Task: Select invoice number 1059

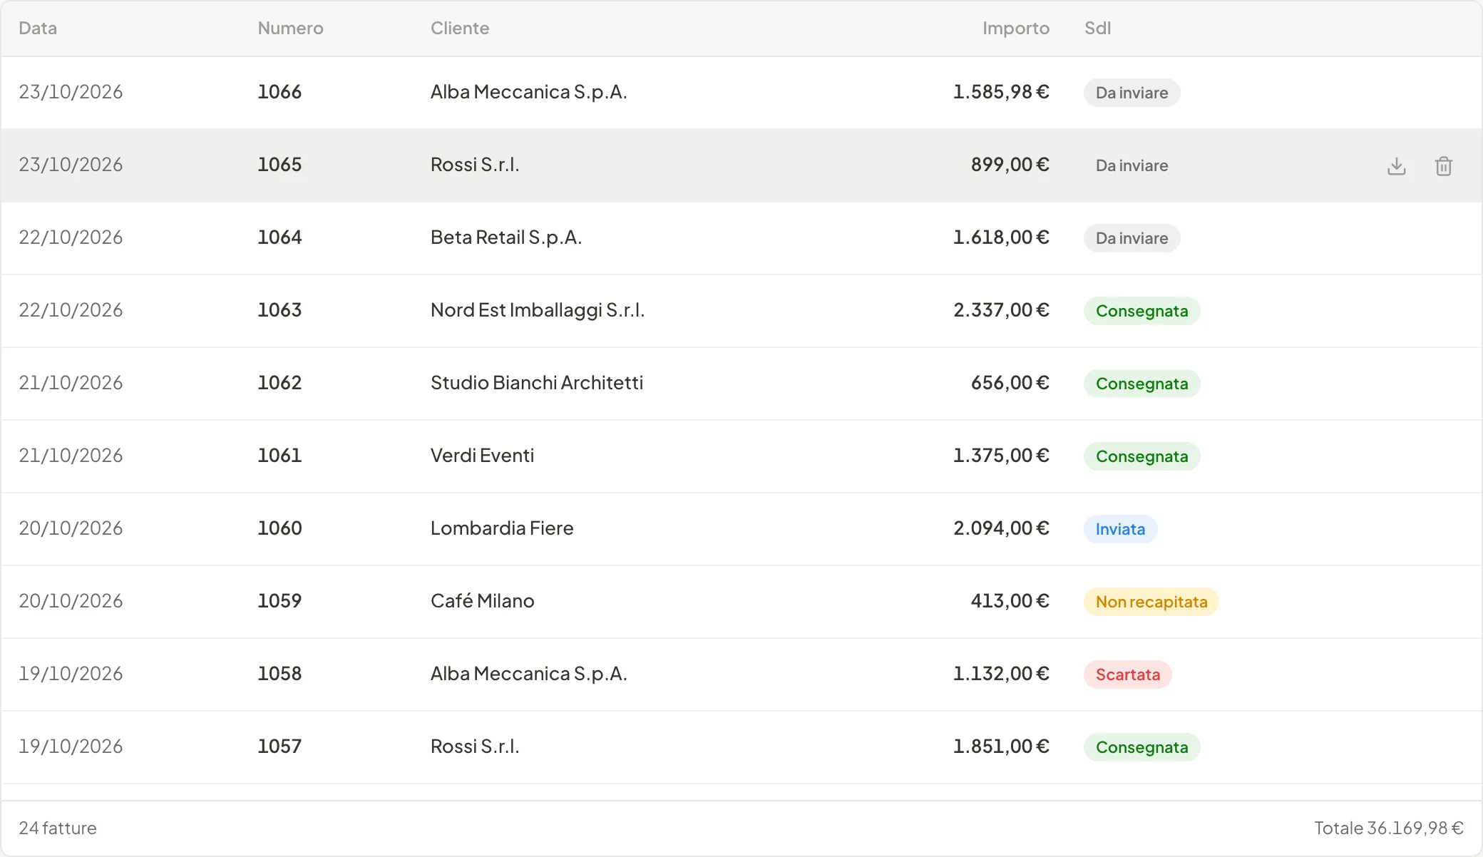Action: point(279,601)
